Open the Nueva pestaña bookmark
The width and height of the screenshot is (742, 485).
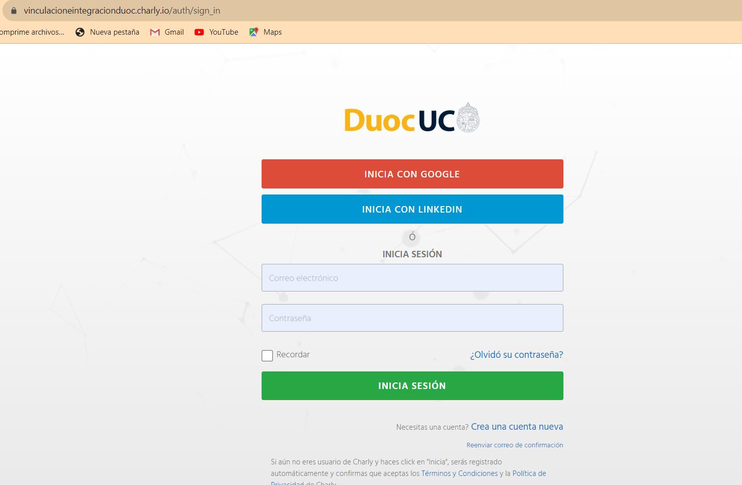pyautogui.click(x=107, y=32)
